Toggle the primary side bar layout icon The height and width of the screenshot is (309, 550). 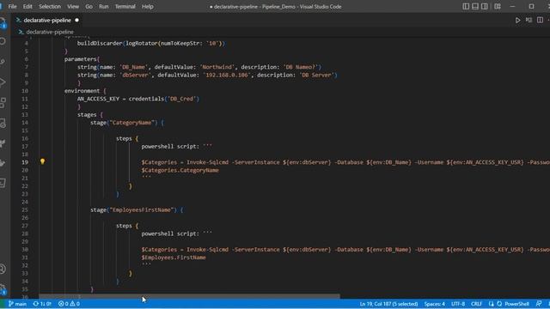click(466, 6)
